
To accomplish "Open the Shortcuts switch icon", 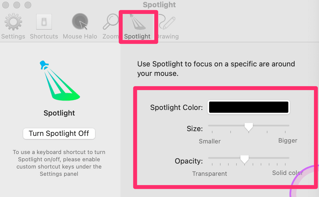I will [x=44, y=21].
